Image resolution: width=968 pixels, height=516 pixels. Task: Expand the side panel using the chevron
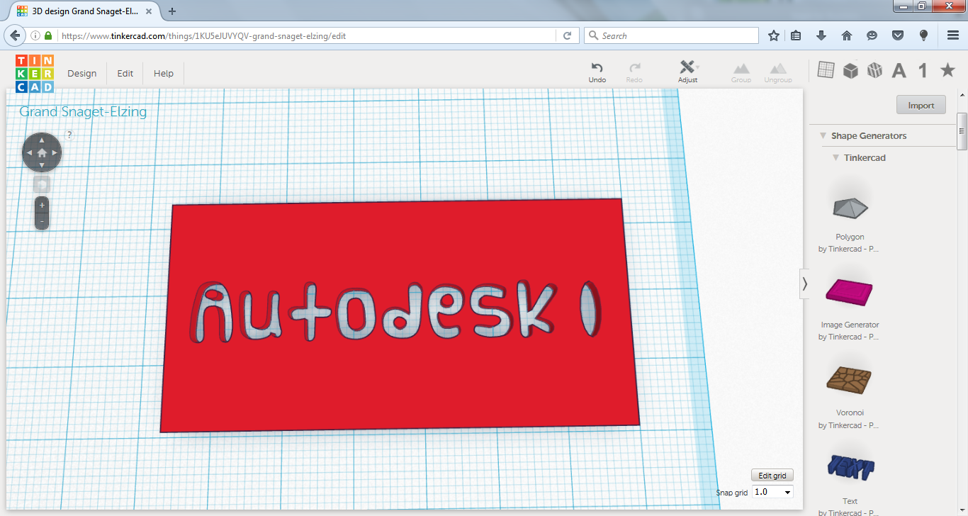[804, 283]
